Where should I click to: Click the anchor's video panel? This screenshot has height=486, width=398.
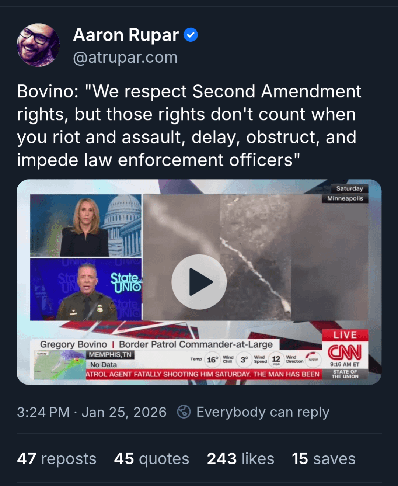point(86,225)
